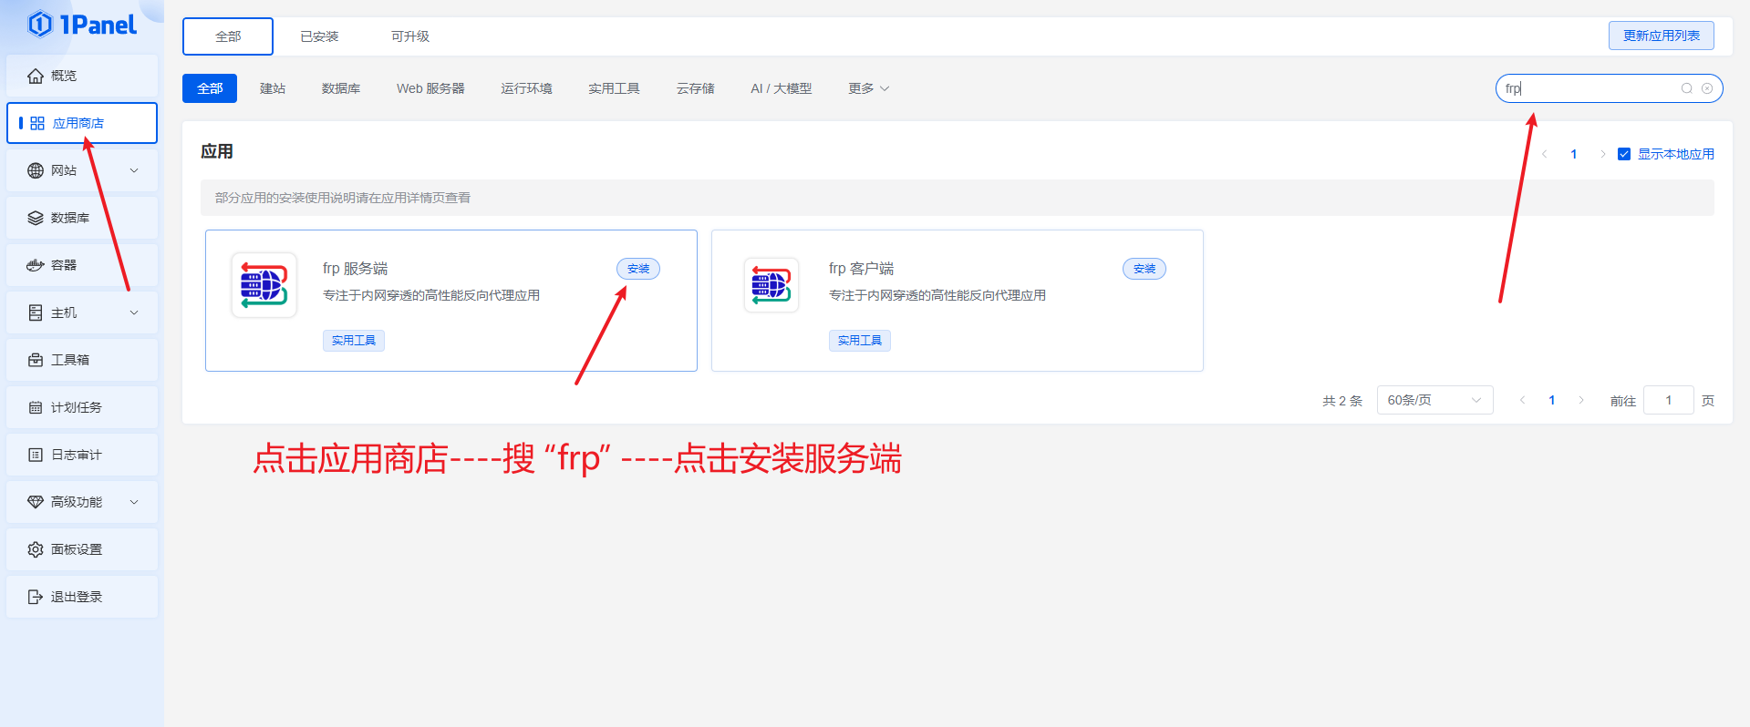Open the frp 客户端 title

861,269
